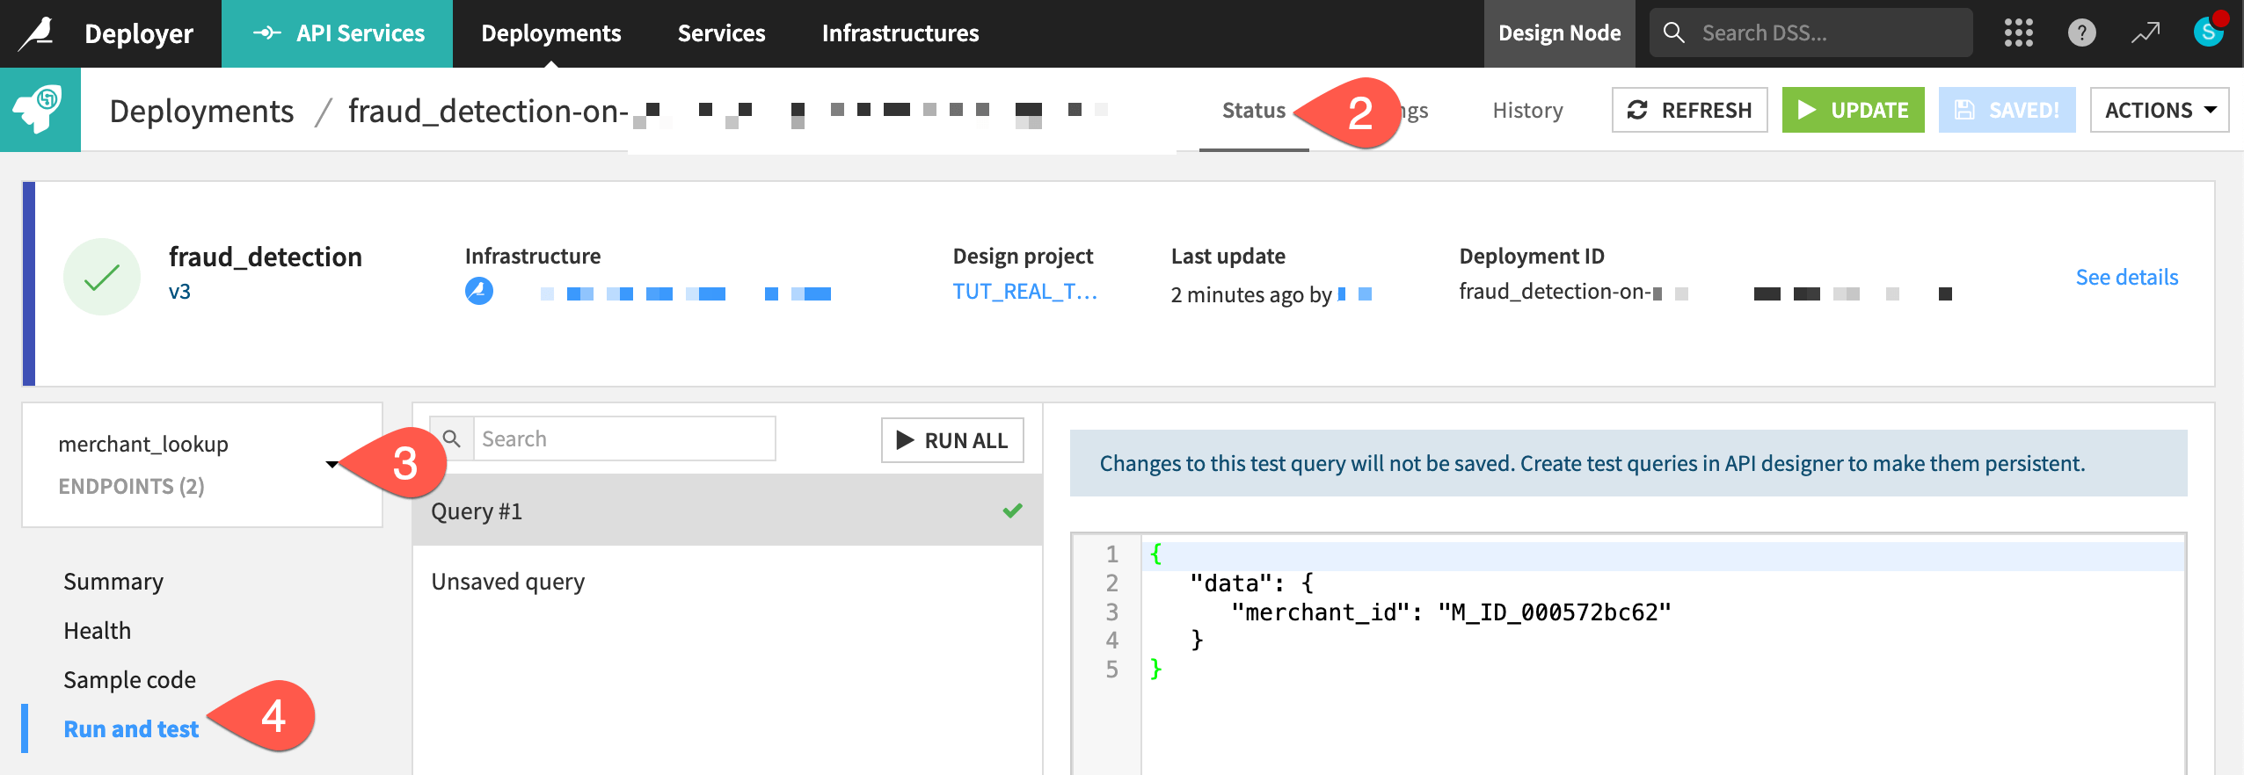Click the Dataiku bird logo
Screen dimensions: 2244x775
36,33
